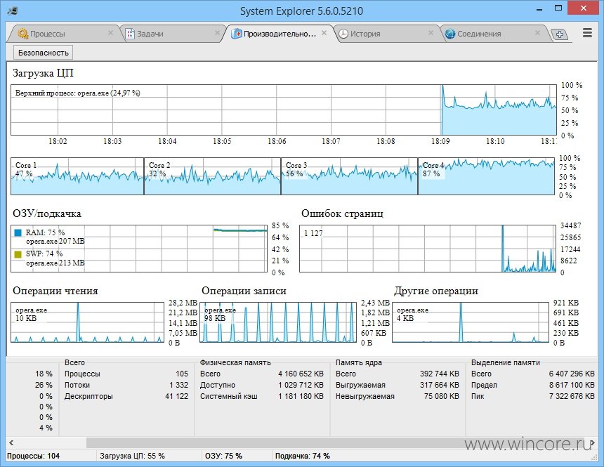
Task: Click status bar 'Загрузка ЦП: 55 %'
Action: [x=132, y=456]
